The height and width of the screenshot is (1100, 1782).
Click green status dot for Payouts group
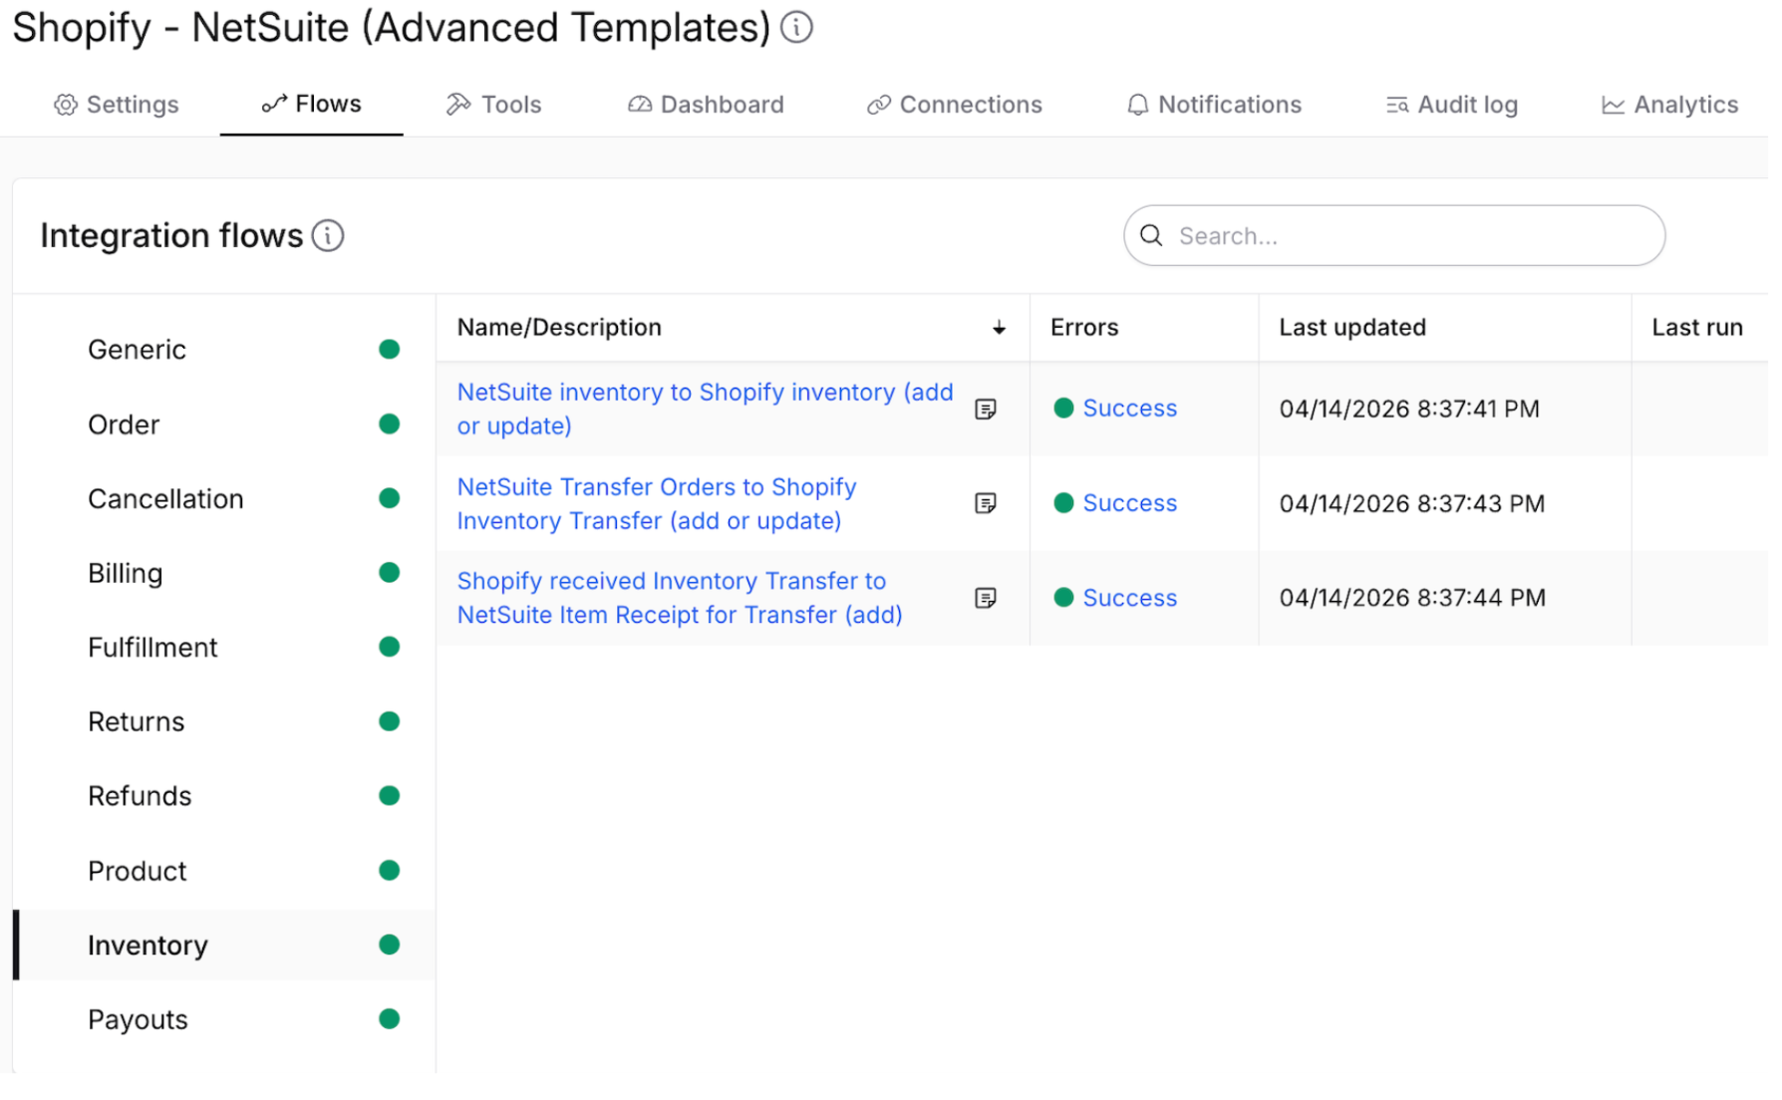[390, 1018]
